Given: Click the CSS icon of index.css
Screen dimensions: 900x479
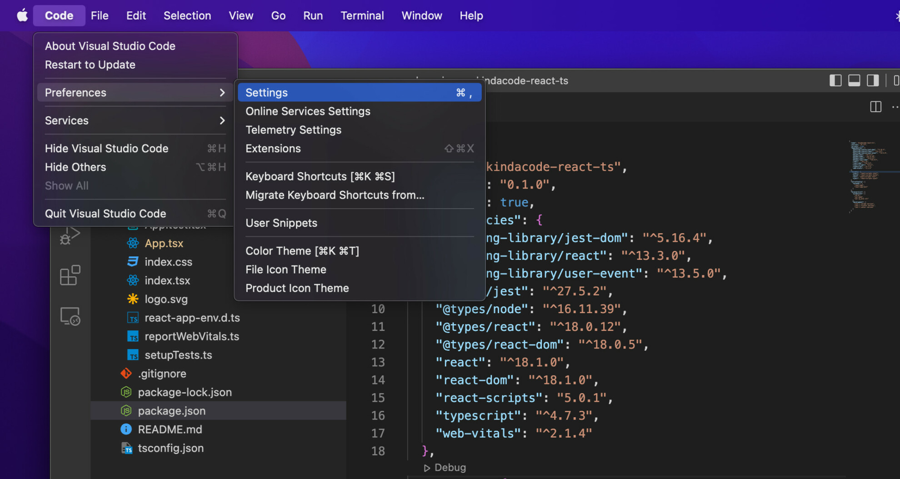Looking at the screenshot, I should [133, 262].
